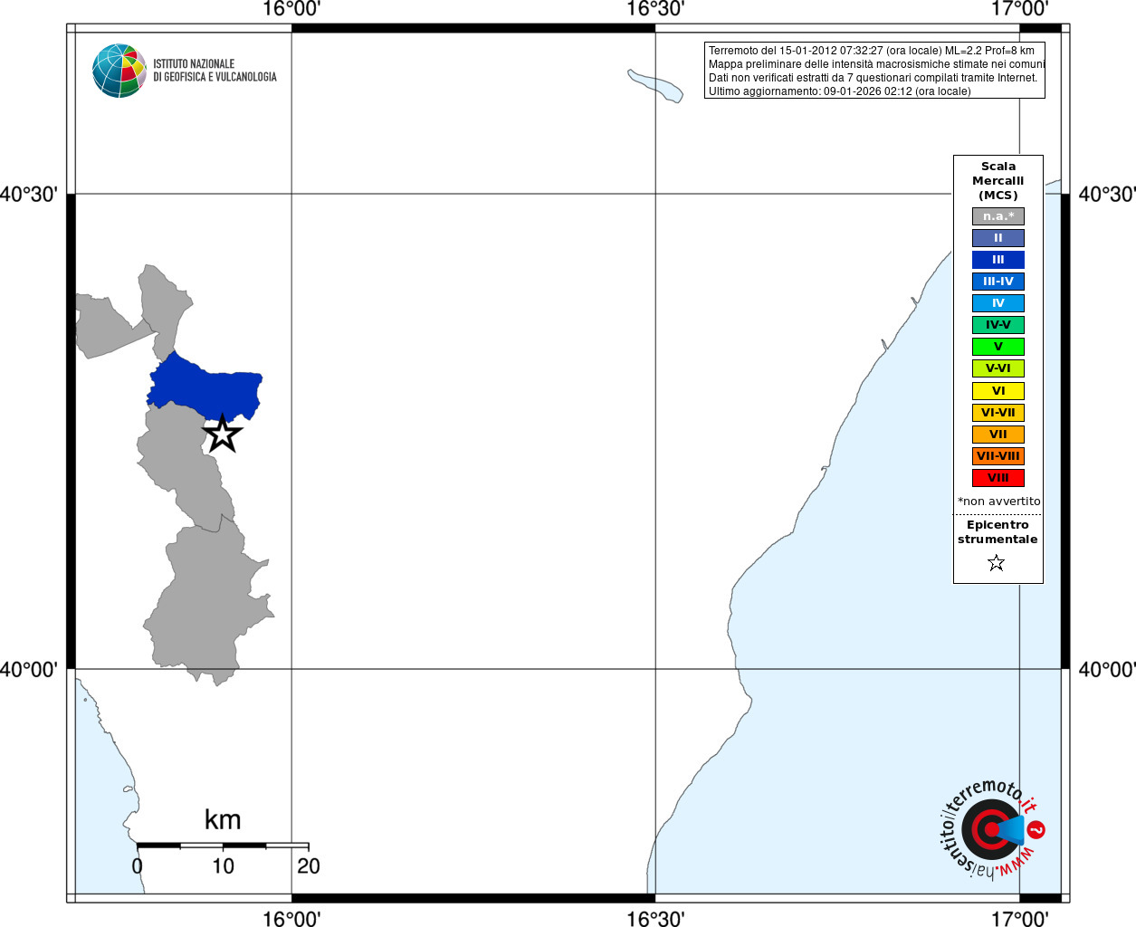1136x927 pixels.
Task: Click the haisentitoilterremoto.it target logo
Action: [x=989, y=829]
